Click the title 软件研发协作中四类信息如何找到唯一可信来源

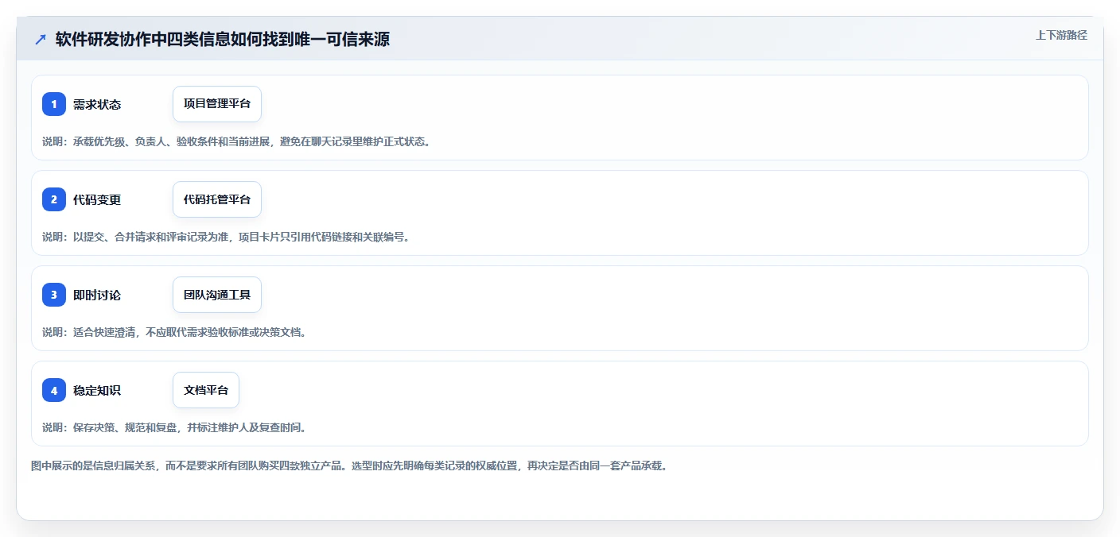(x=223, y=39)
